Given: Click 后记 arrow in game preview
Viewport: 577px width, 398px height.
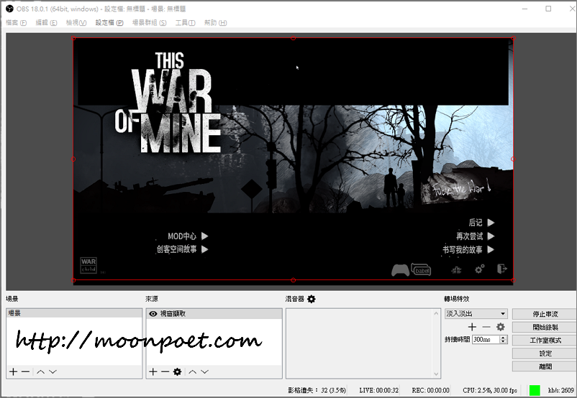Looking at the screenshot, I should [491, 223].
